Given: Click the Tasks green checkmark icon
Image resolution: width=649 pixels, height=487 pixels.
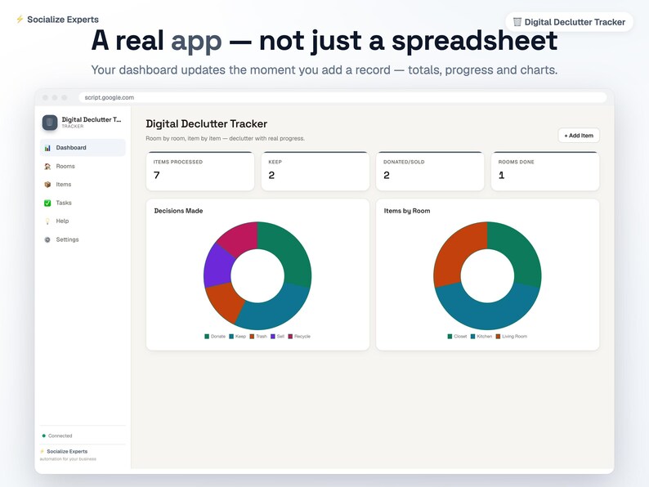Looking at the screenshot, I should pyautogui.click(x=47, y=203).
